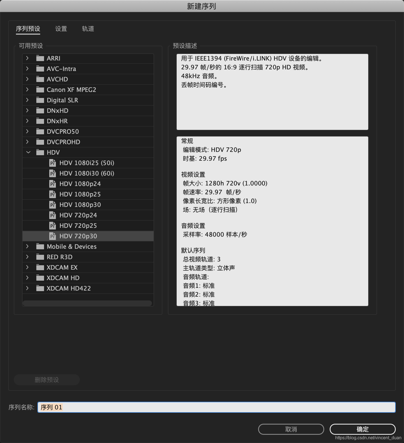Click the HDV 720p24 preset icon

click(53, 215)
